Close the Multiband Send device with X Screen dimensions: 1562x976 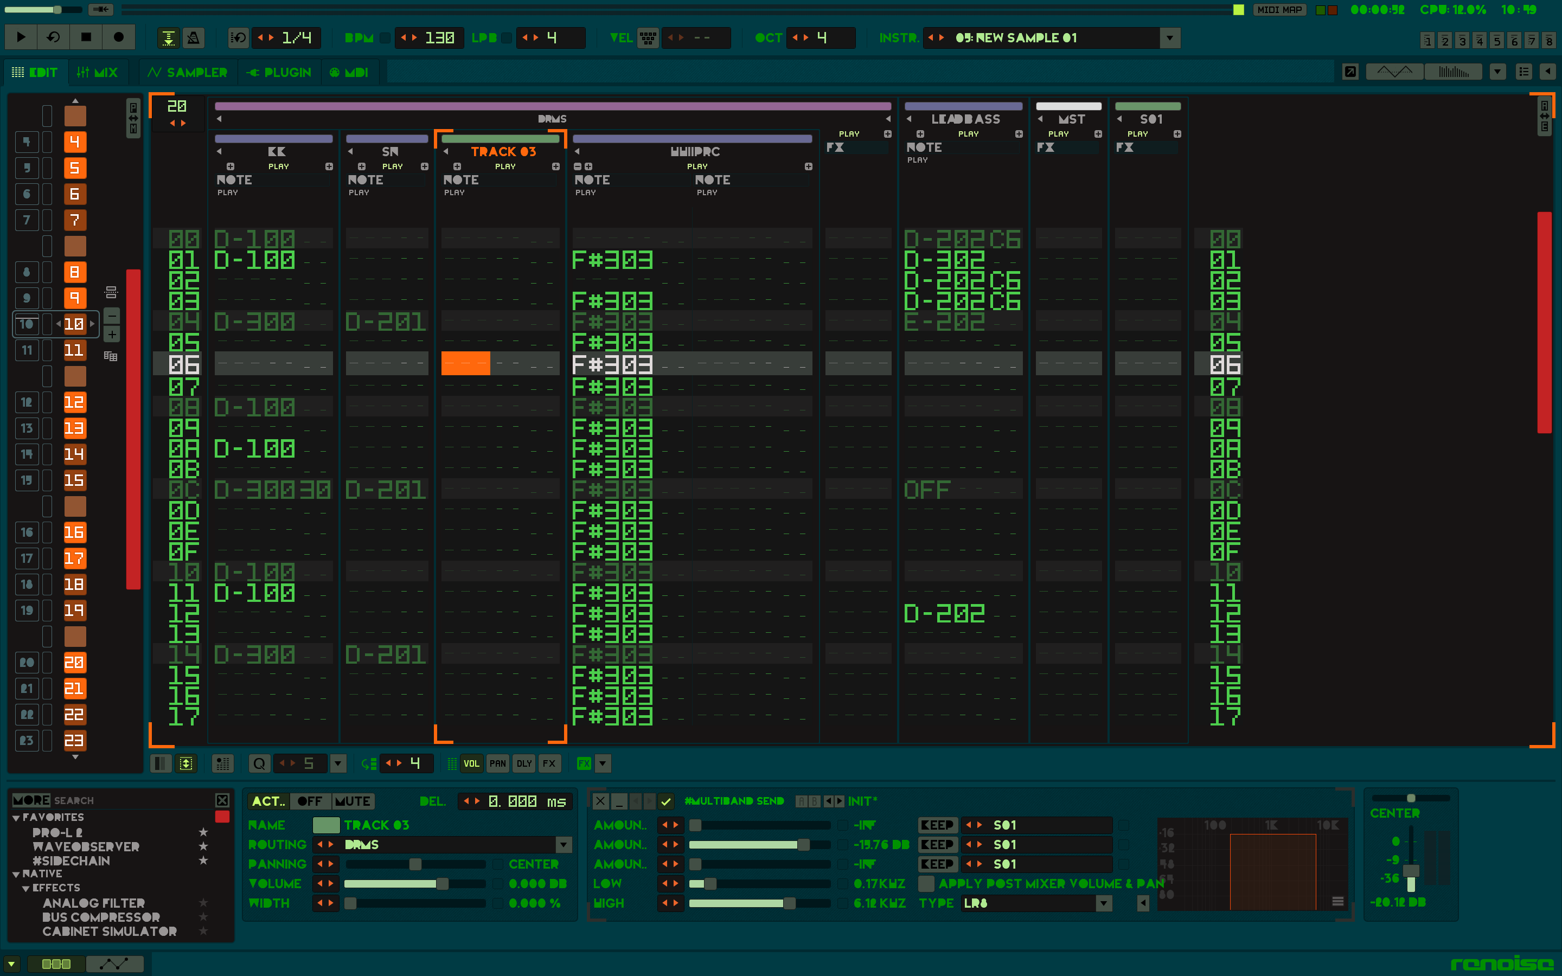(x=600, y=801)
